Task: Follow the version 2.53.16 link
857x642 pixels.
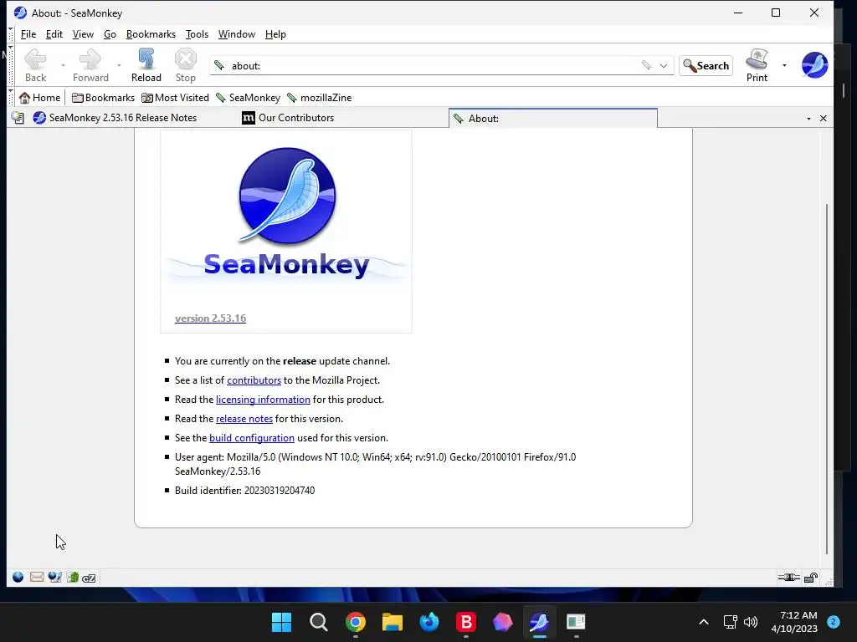Action: click(210, 318)
